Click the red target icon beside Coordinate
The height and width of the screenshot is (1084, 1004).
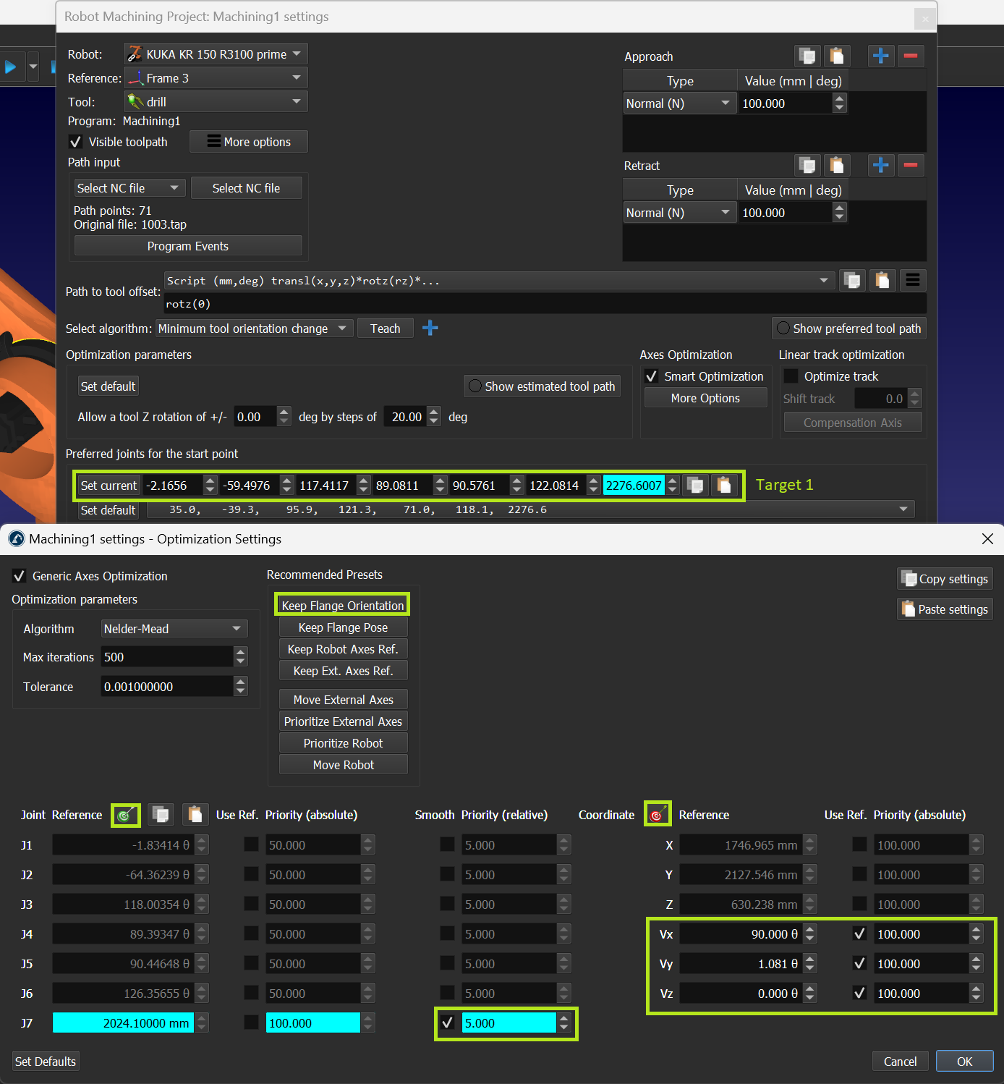[657, 815]
